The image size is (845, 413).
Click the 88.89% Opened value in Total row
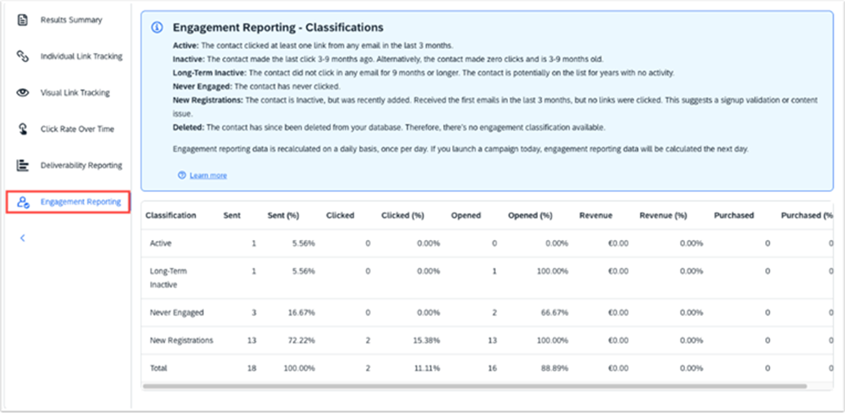coord(554,368)
